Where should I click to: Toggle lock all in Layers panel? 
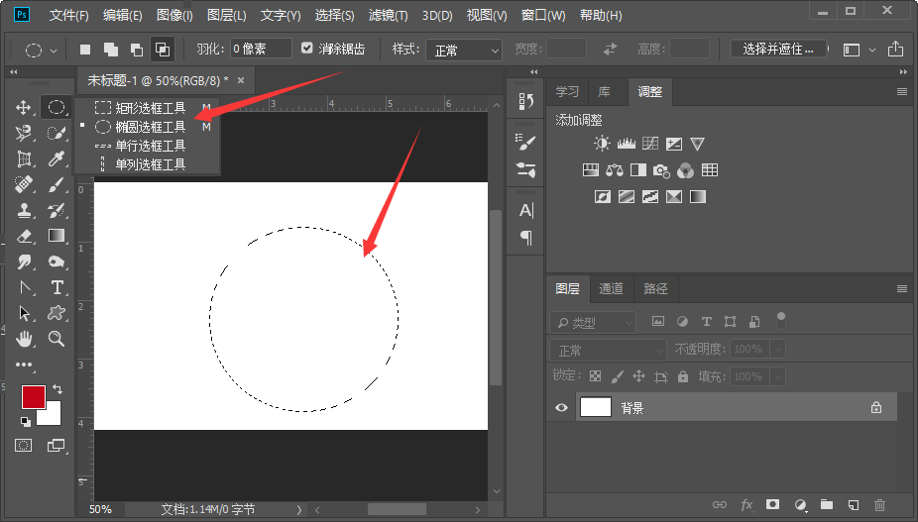pos(683,376)
